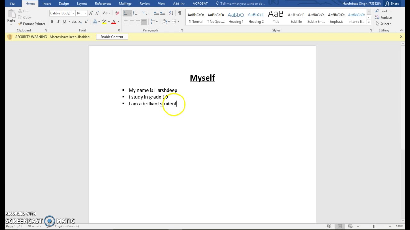Open the Paragraph dialog launcher
Image resolution: width=410 pixels, height=230 pixels.
click(182, 30)
